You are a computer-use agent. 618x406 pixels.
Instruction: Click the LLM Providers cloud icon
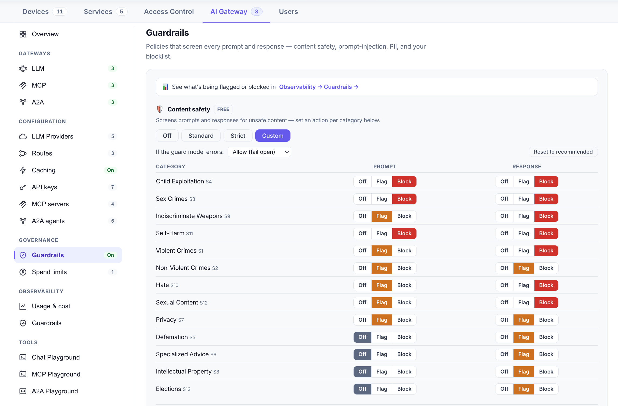point(23,136)
